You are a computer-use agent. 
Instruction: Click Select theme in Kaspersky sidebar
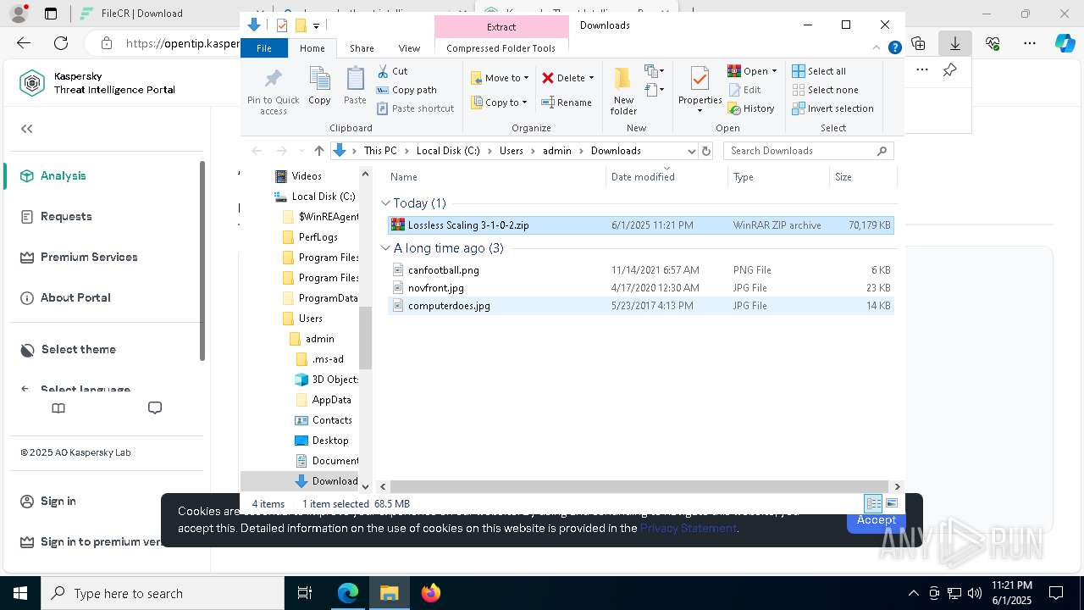pos(78,349)
